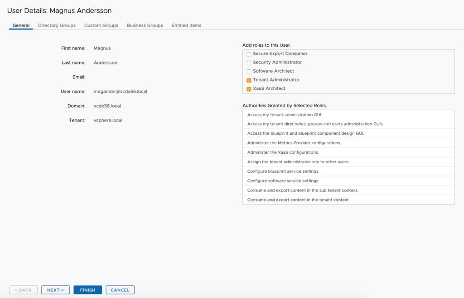Click the NEXT > button

[55, 290]
